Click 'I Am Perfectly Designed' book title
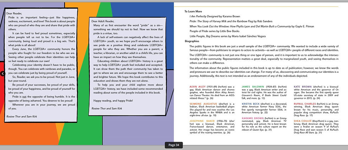Viewport: 348px width, 150px height. click(204, 16)
